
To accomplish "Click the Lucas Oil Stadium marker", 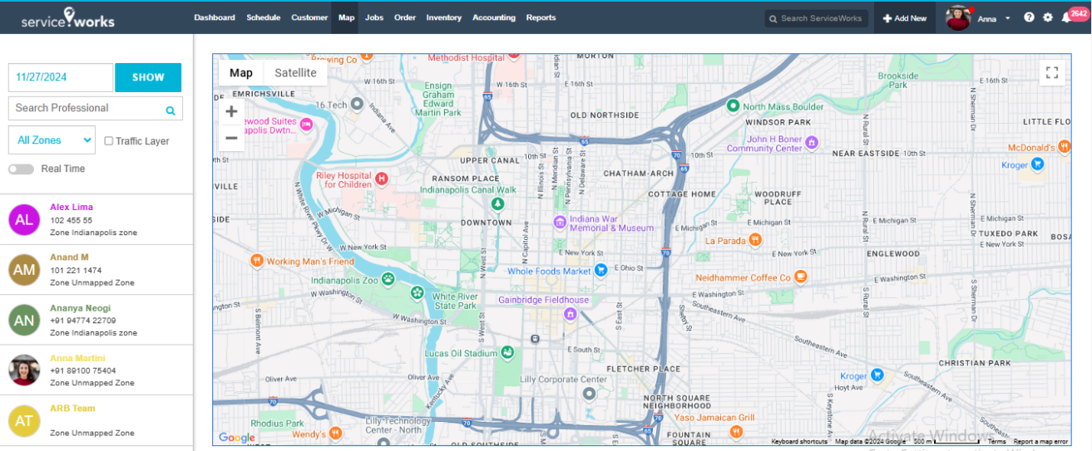I will coord(506,353).
